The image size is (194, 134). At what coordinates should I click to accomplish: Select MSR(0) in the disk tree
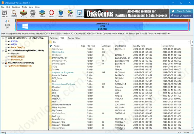pyautogui.click(x=15, y=54)
